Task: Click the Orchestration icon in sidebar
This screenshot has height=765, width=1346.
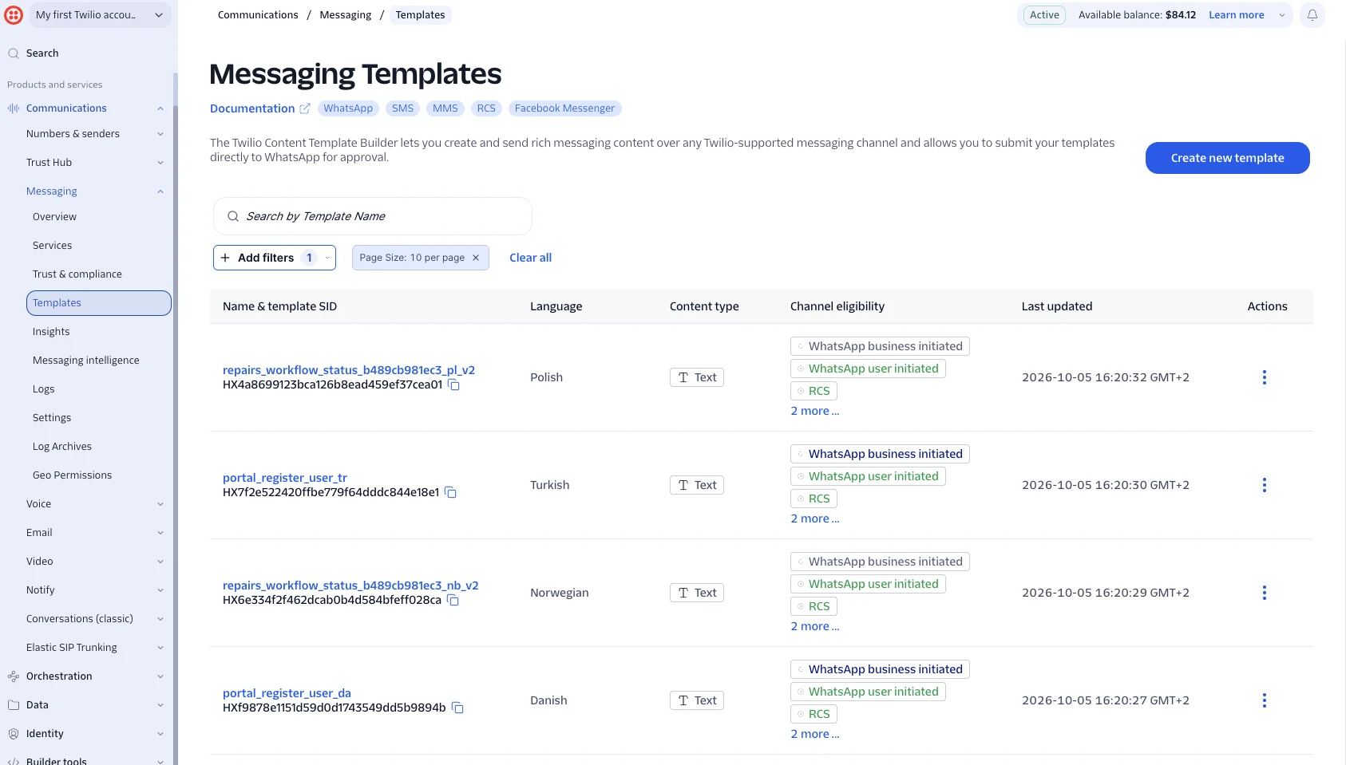Action: (14, 676)
